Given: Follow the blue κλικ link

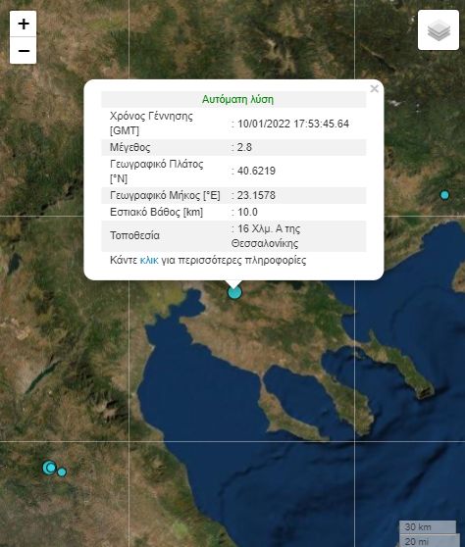Looking at the screenshot, I should (x=149, y=260).
